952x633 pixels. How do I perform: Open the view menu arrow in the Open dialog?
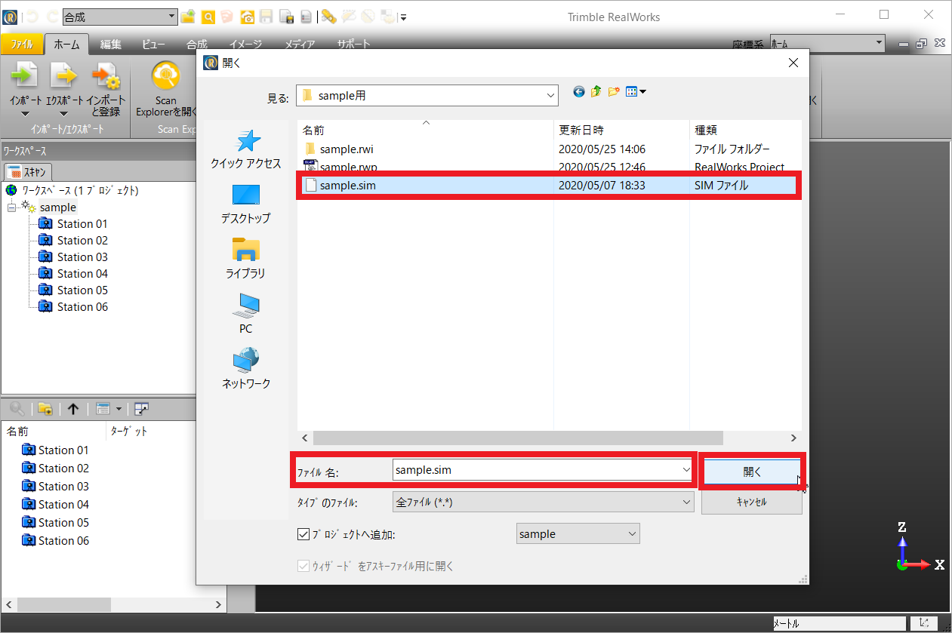tap(643, 92)
